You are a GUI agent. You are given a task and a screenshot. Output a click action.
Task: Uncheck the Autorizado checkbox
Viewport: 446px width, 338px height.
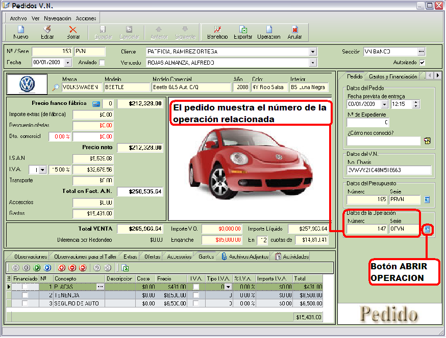423,63
